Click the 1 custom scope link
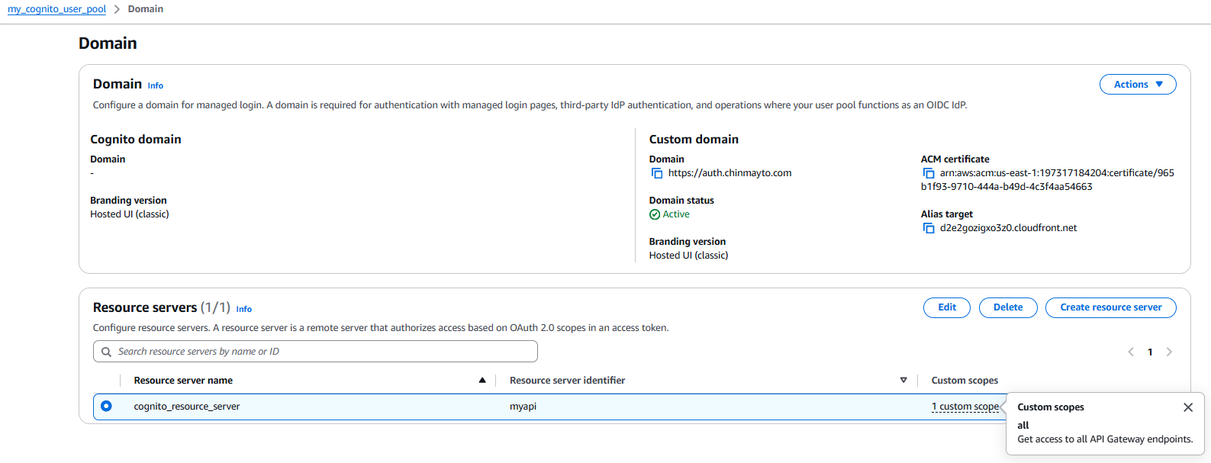 tap(965, 407)
